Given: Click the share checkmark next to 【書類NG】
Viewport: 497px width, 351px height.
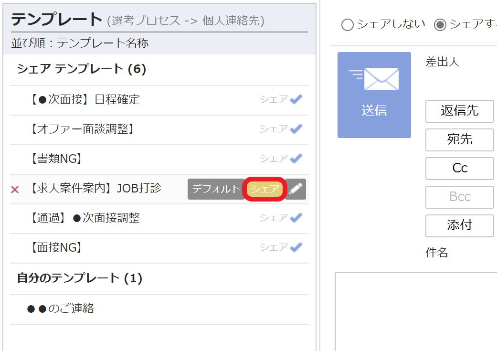Looking at the screenshot, I should [x=297, y=158].
